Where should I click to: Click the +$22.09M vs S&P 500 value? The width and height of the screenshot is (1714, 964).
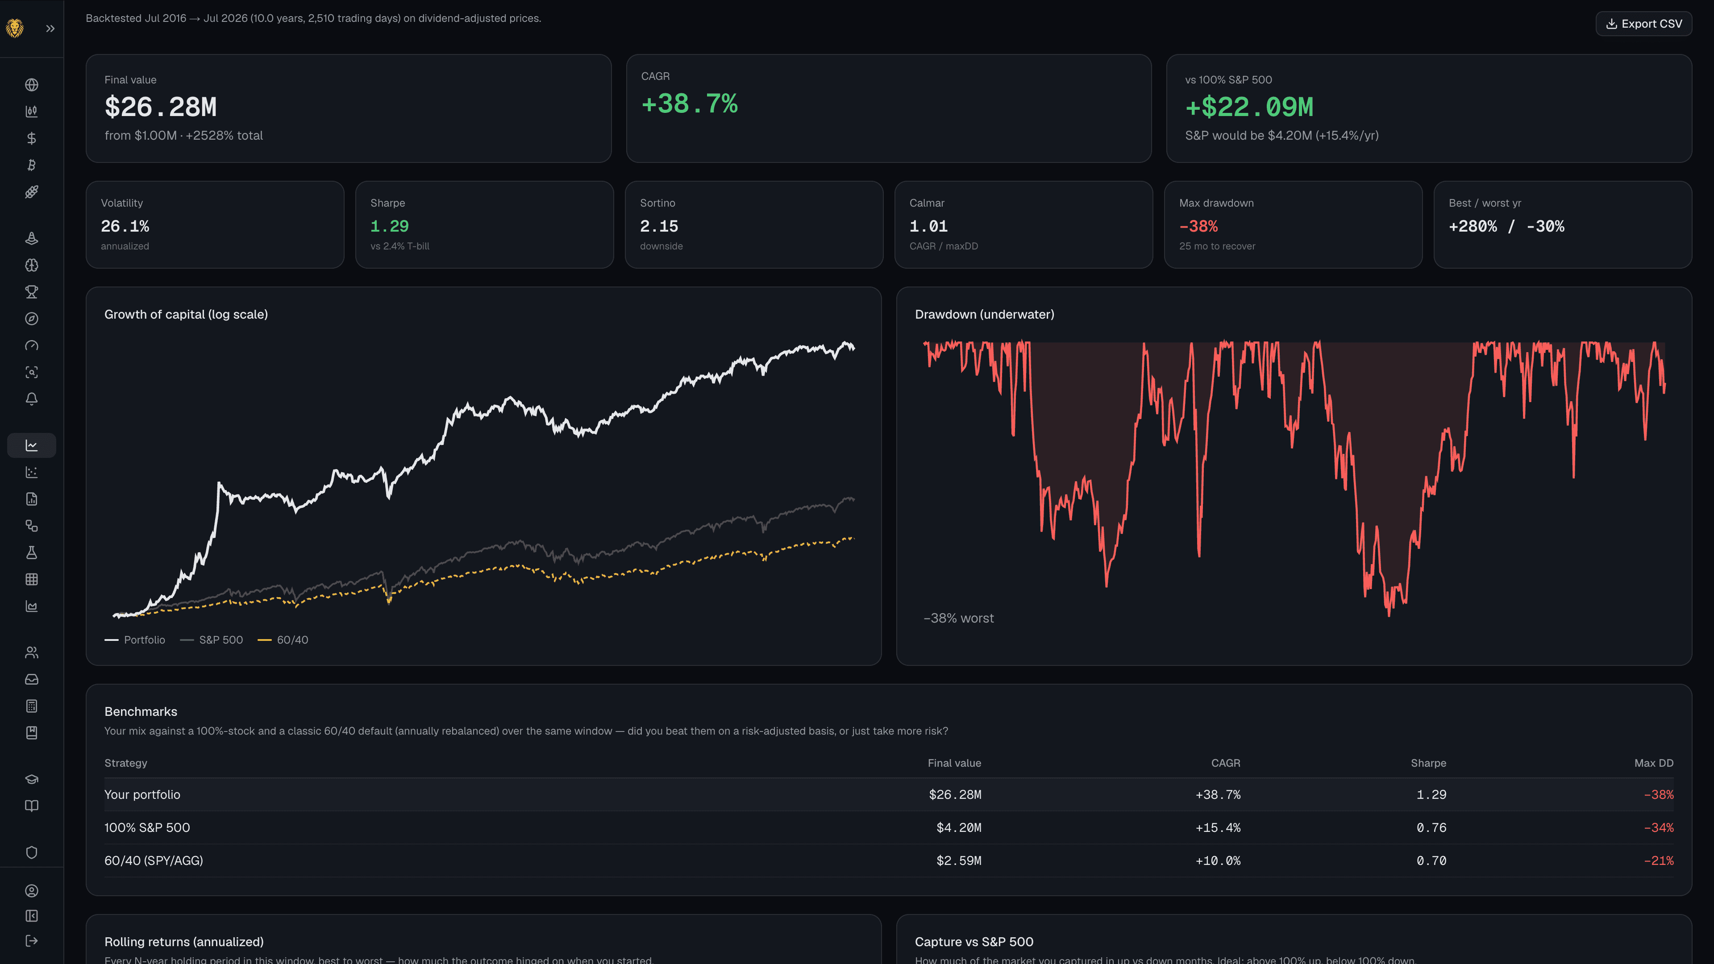click(1249, 107)
